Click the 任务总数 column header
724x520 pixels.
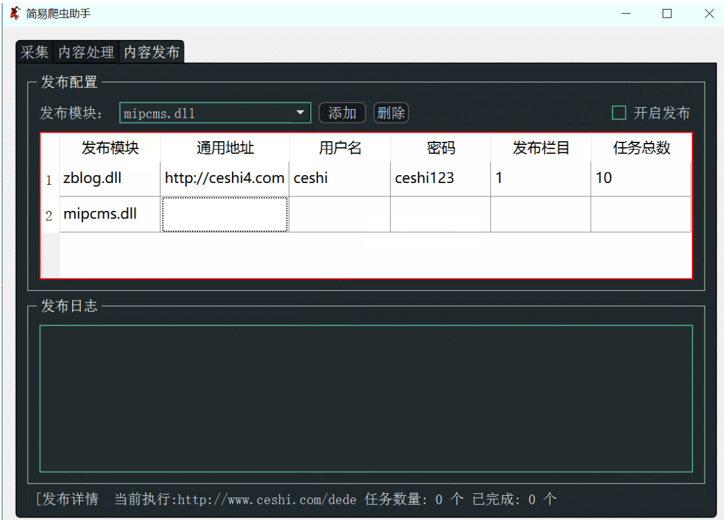(642, 148)
